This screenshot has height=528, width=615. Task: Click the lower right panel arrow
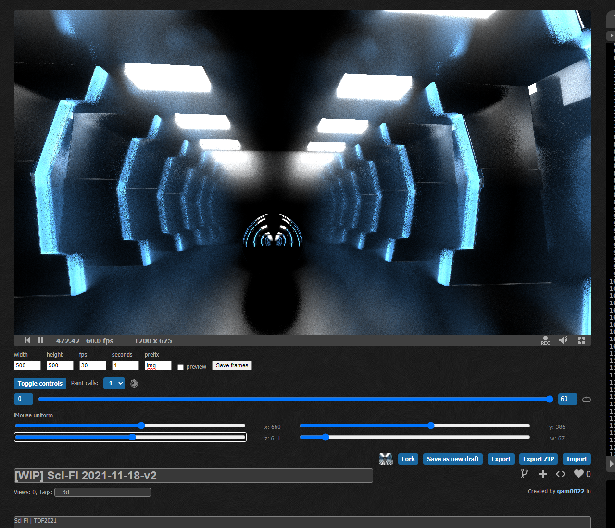(611, 464)
